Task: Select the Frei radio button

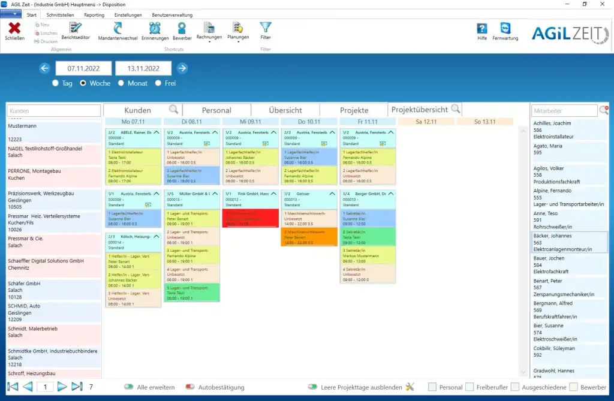Action: coord(158,83)
